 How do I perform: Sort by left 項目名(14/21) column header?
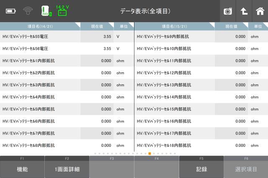pyautogui.click(x=40, y=26)
